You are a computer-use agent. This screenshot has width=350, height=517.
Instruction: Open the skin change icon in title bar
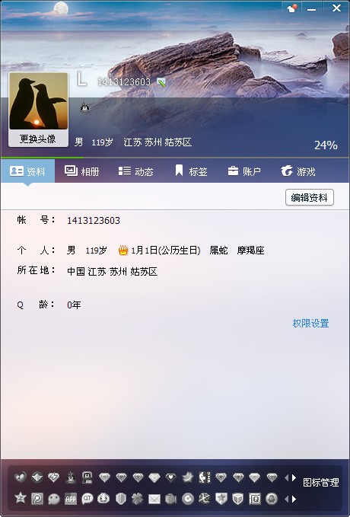coord(291,8)
